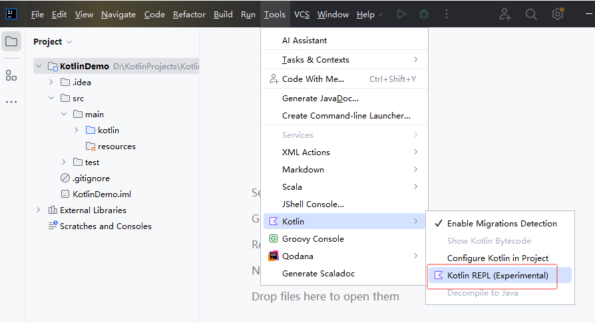
Task: Select Groovy Console menu entry
Action: coord(344,238)
